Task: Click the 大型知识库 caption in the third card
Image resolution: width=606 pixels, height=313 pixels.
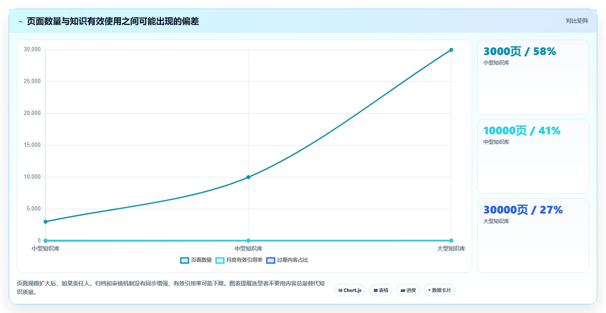Action: tap(496, 221)
